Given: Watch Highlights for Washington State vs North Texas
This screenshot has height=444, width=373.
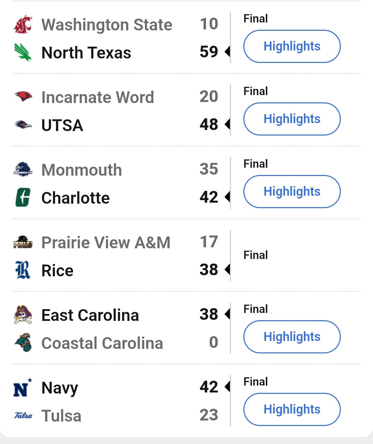Looking at the screenshot, I should pyautogui.click(x=292, y=46).
